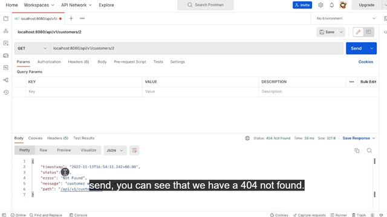Select the Params tab
Viewport: 387px width, 217px height.
pyautogui.click(x=23, y=62)
